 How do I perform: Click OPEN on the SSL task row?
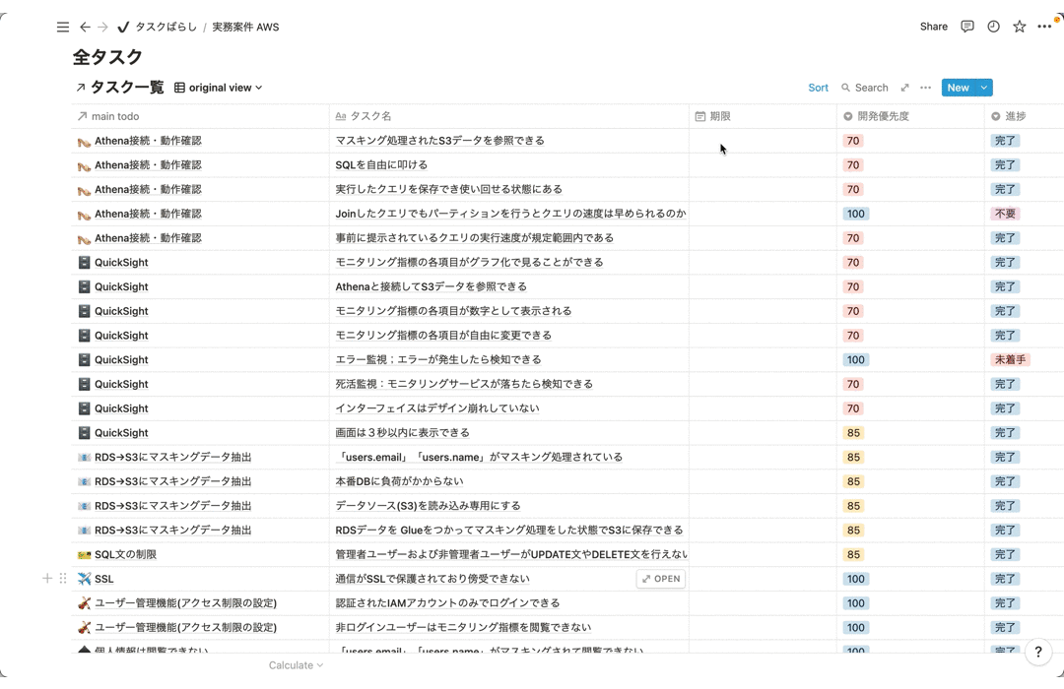pos(660,578)
